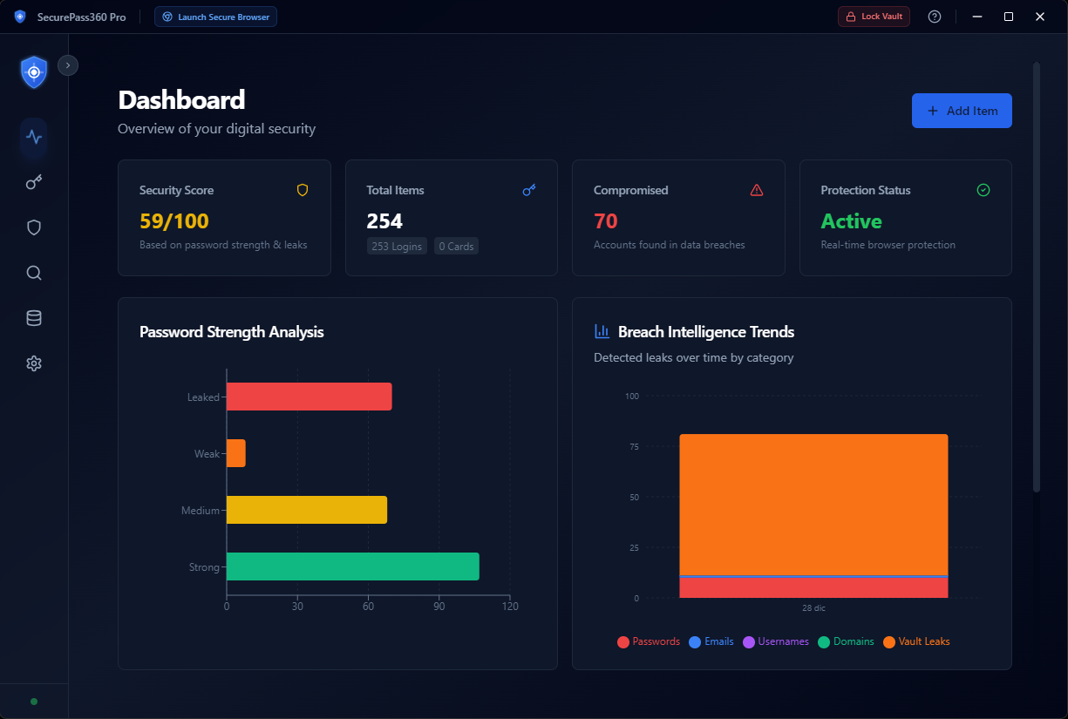Open Settings via the gear icon
Viewport: 1068px width, 719px height.
click(x=33, y=363)
